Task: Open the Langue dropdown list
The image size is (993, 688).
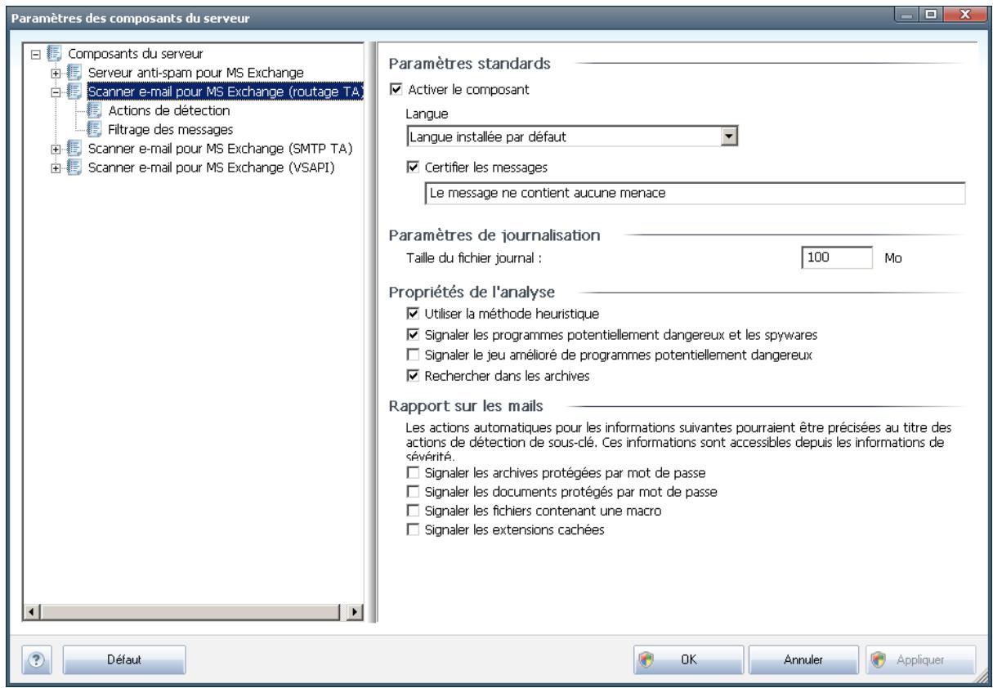Action: coord(730,137)
